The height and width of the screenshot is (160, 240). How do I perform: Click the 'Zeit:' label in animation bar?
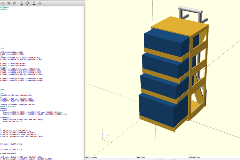[87, 157]
